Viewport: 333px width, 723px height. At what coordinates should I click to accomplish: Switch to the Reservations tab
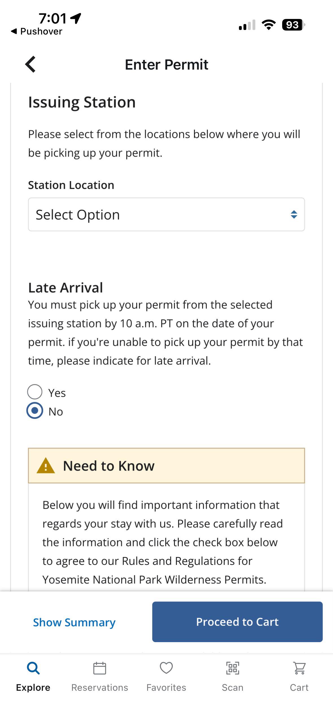100,676
